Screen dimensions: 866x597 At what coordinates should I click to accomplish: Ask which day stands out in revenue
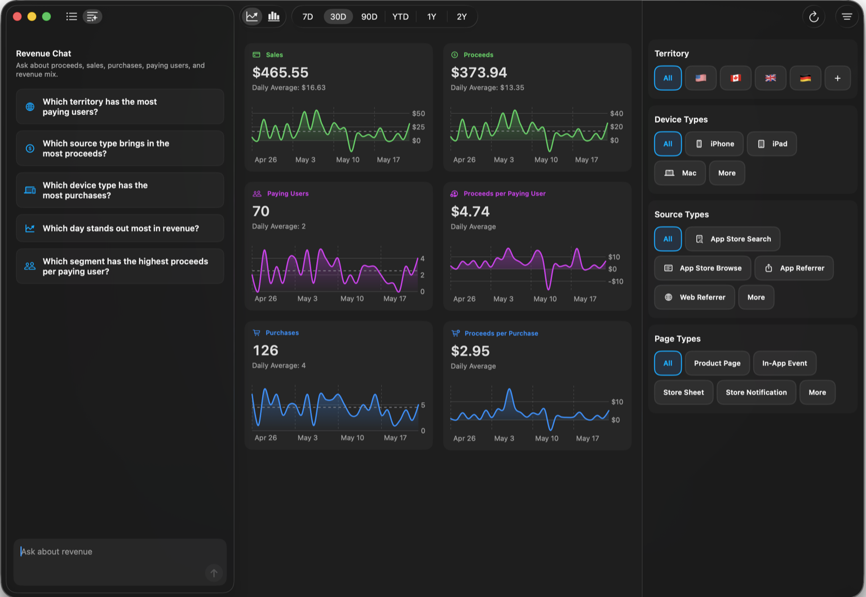click(120, 228)
